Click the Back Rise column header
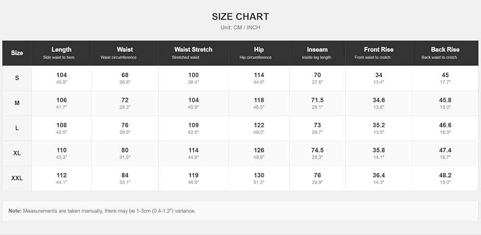 click(445, 53)
